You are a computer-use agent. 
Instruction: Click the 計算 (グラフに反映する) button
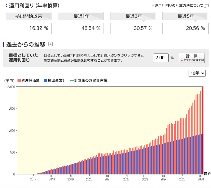192,58
